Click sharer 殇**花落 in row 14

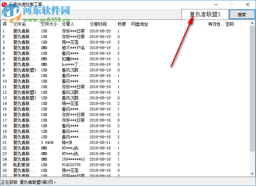coord(70,103)
